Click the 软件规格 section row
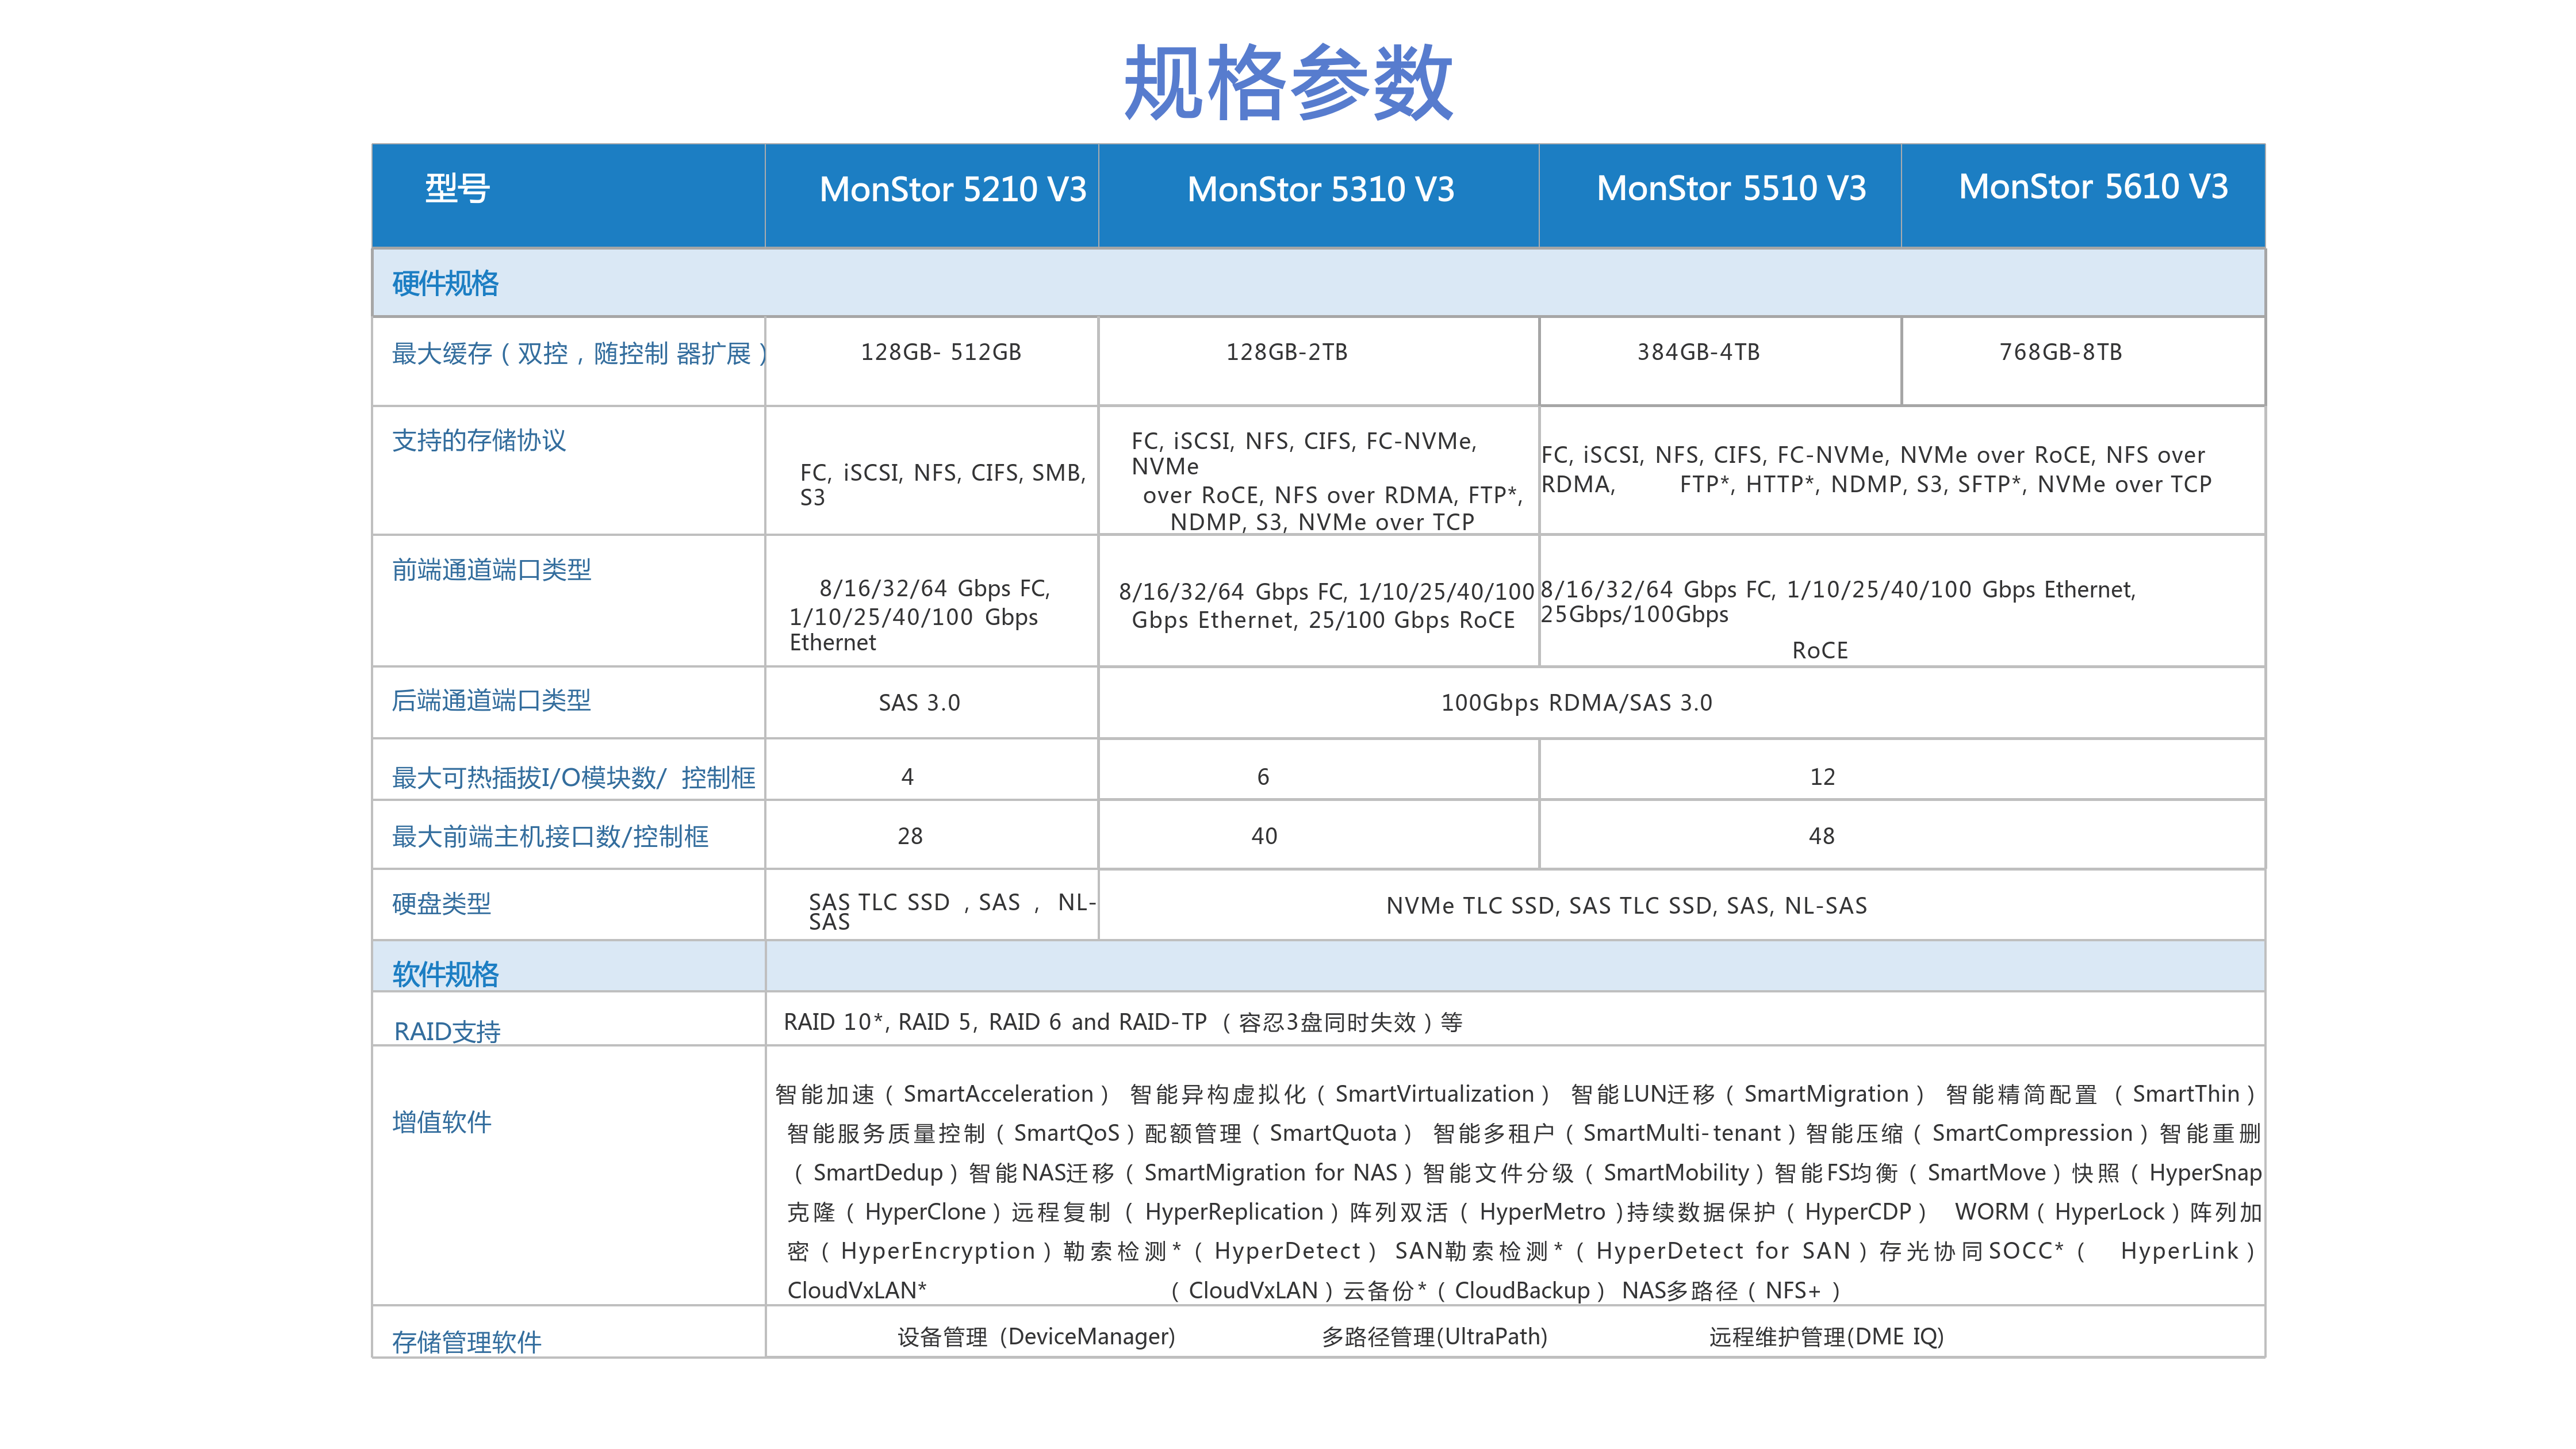This screenshot has height=1449, width=2576. click(1318, 966)
